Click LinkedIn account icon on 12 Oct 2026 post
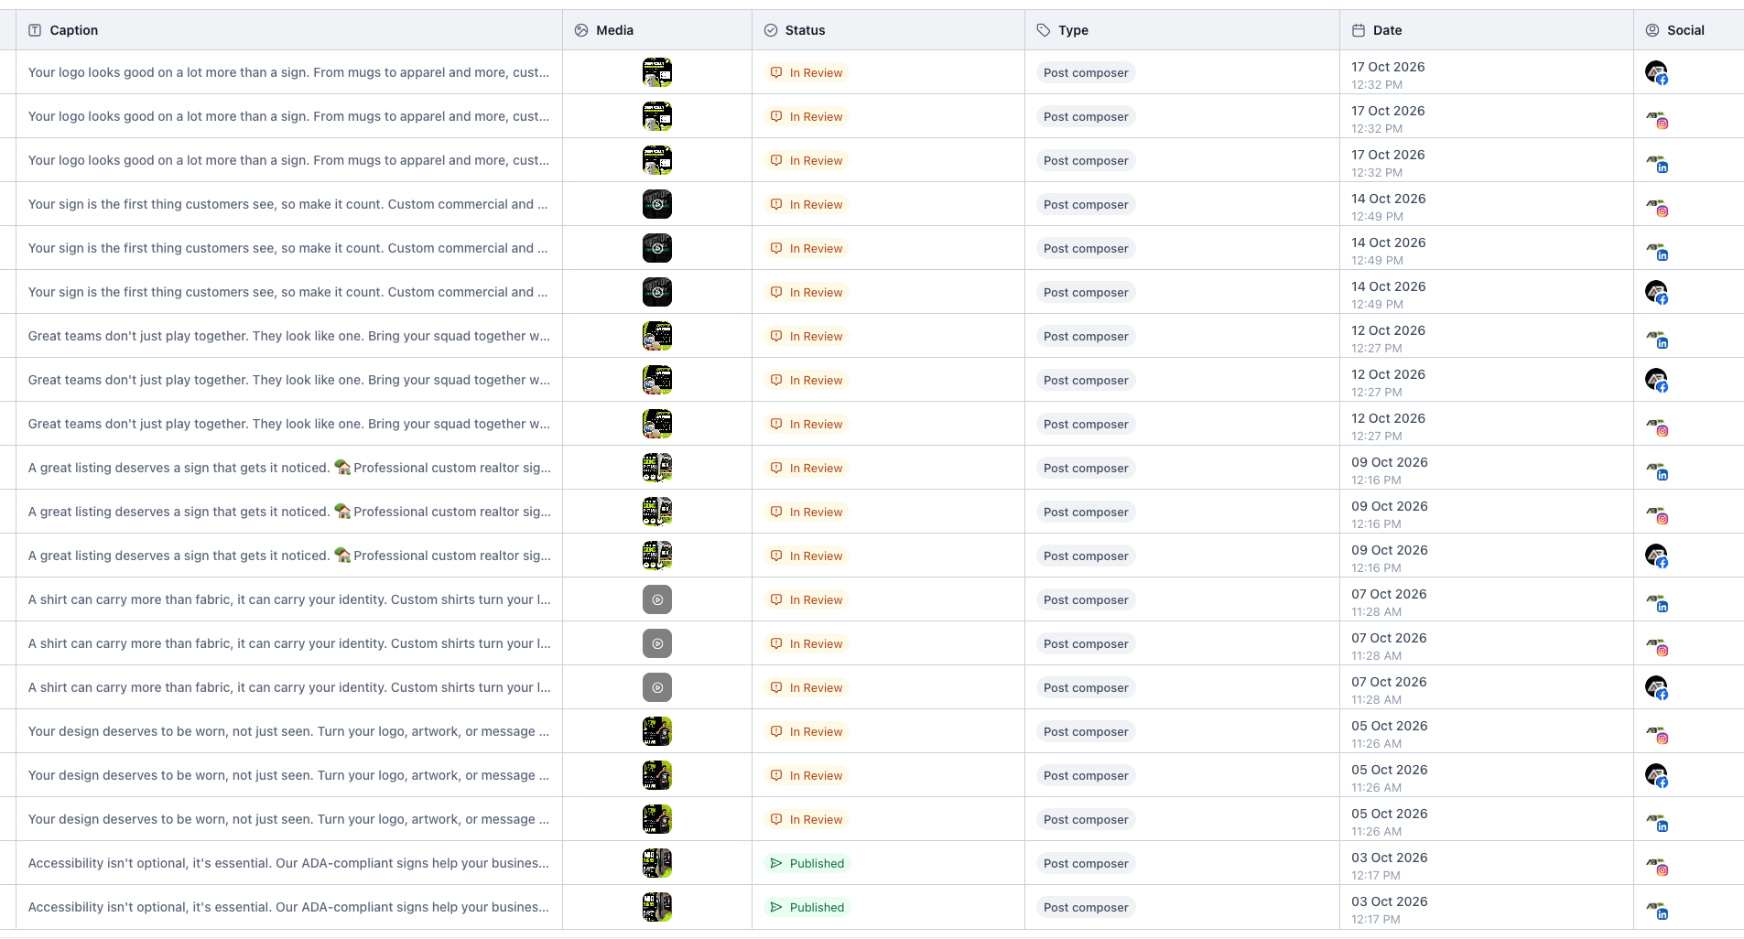 coord(1656,339)
